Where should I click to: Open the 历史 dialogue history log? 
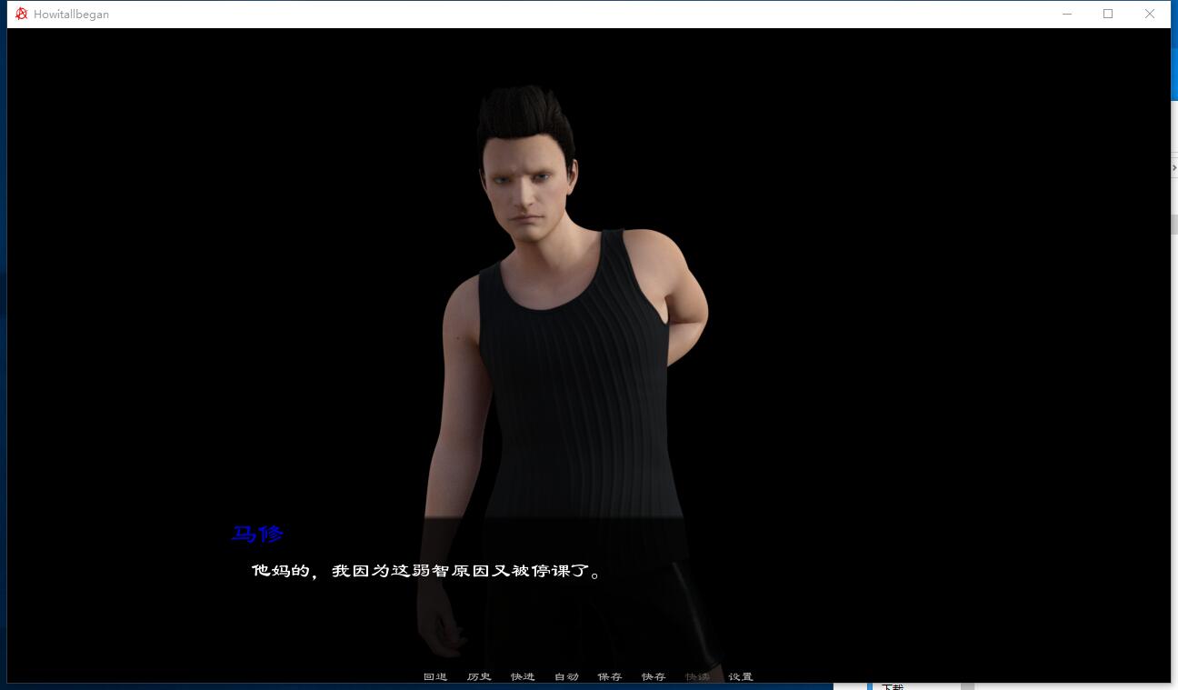pyautogui.click(x=479, y=676)
